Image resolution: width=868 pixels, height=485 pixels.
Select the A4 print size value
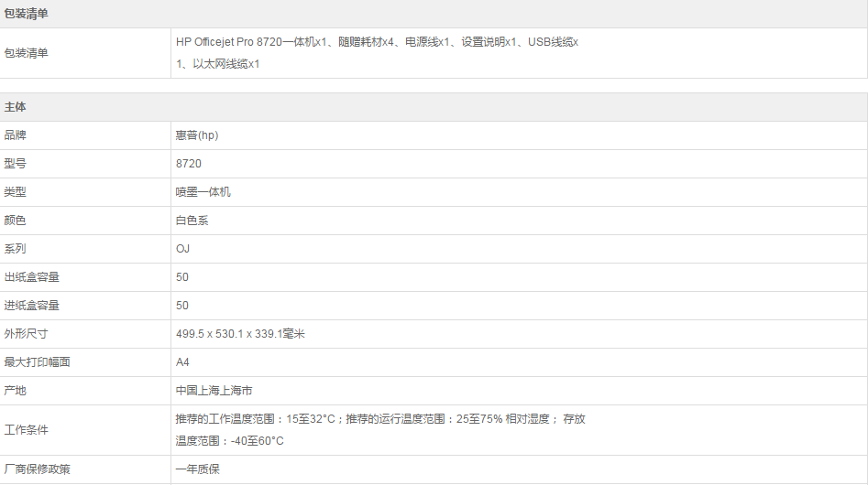click(x=182, y=362)
